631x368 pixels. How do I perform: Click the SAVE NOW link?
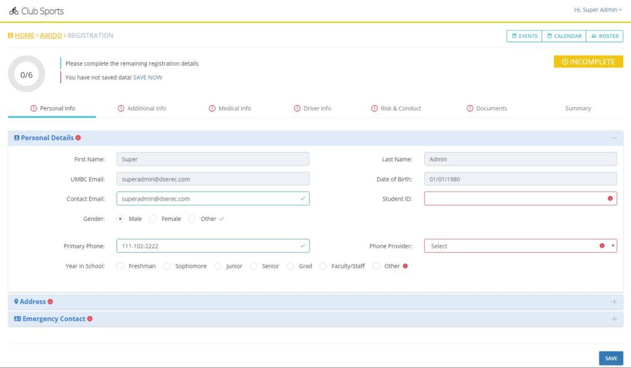149,77
